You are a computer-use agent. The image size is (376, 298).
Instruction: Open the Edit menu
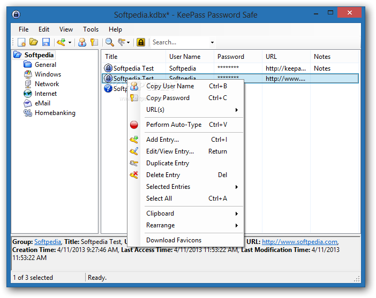[44, 29]
